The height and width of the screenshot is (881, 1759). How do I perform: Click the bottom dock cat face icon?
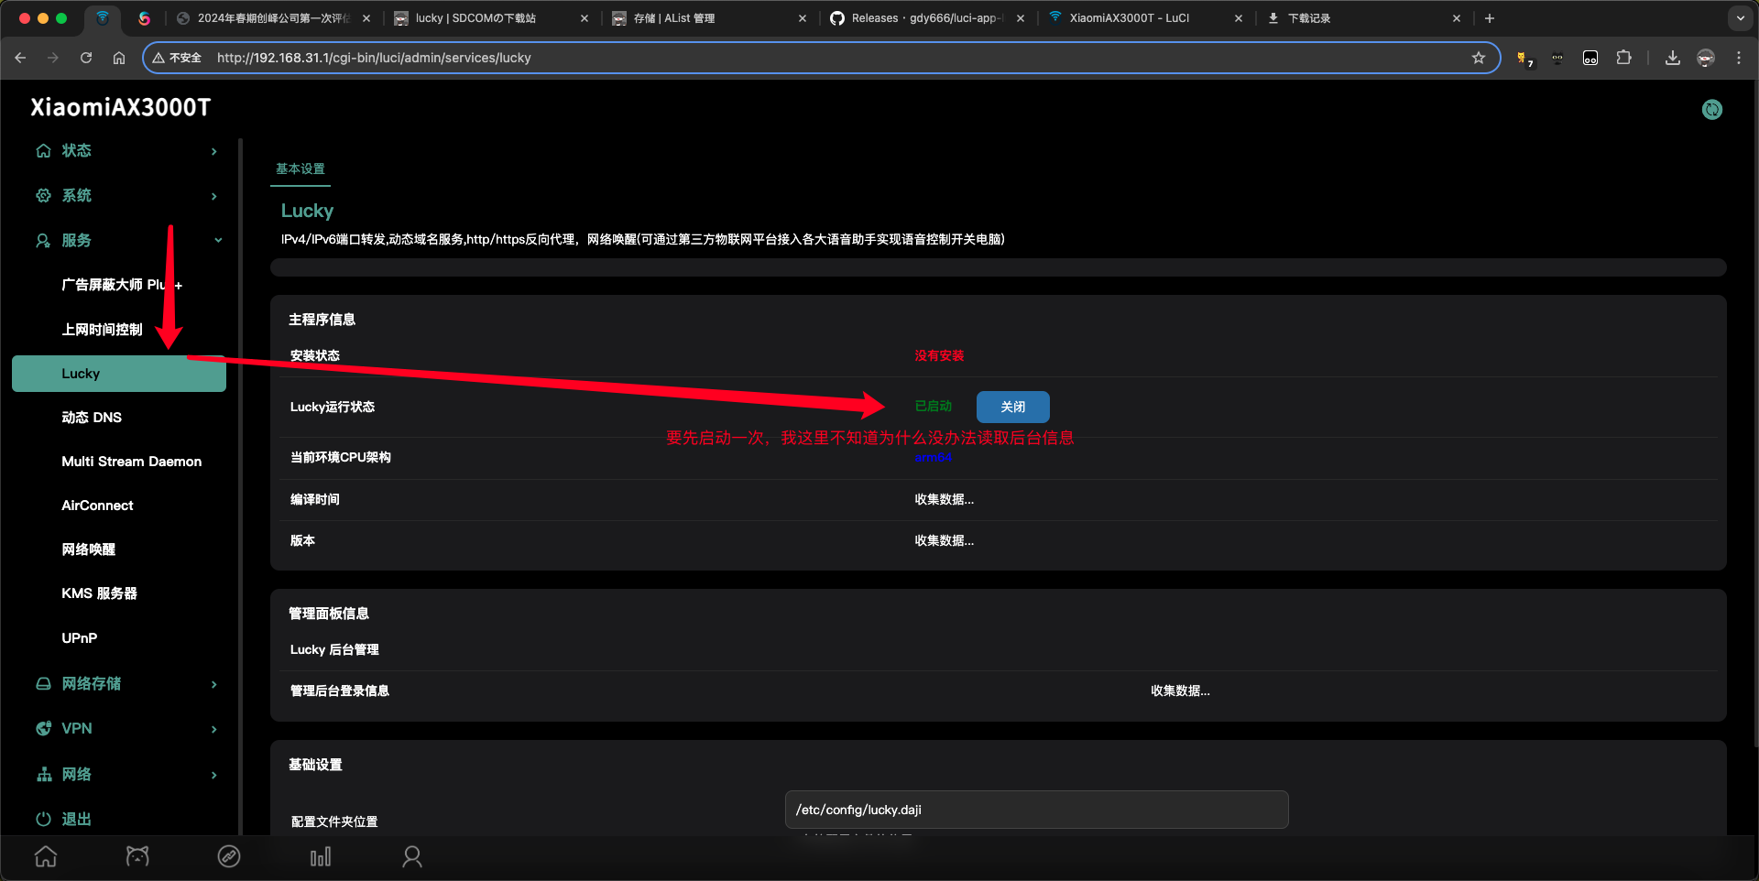coord(137,856)
